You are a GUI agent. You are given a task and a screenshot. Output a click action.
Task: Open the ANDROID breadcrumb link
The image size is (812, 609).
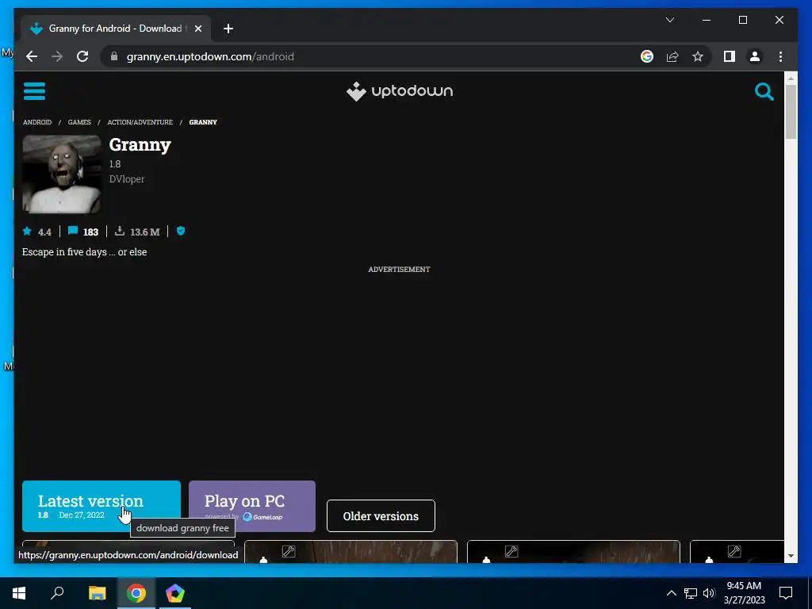pos(37,122)
